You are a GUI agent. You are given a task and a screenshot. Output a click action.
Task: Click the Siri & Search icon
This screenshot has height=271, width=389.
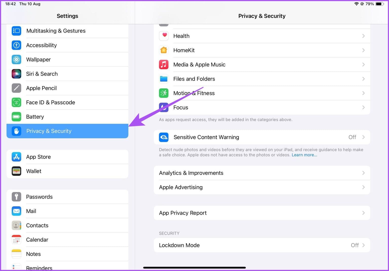tap(16, 74)
